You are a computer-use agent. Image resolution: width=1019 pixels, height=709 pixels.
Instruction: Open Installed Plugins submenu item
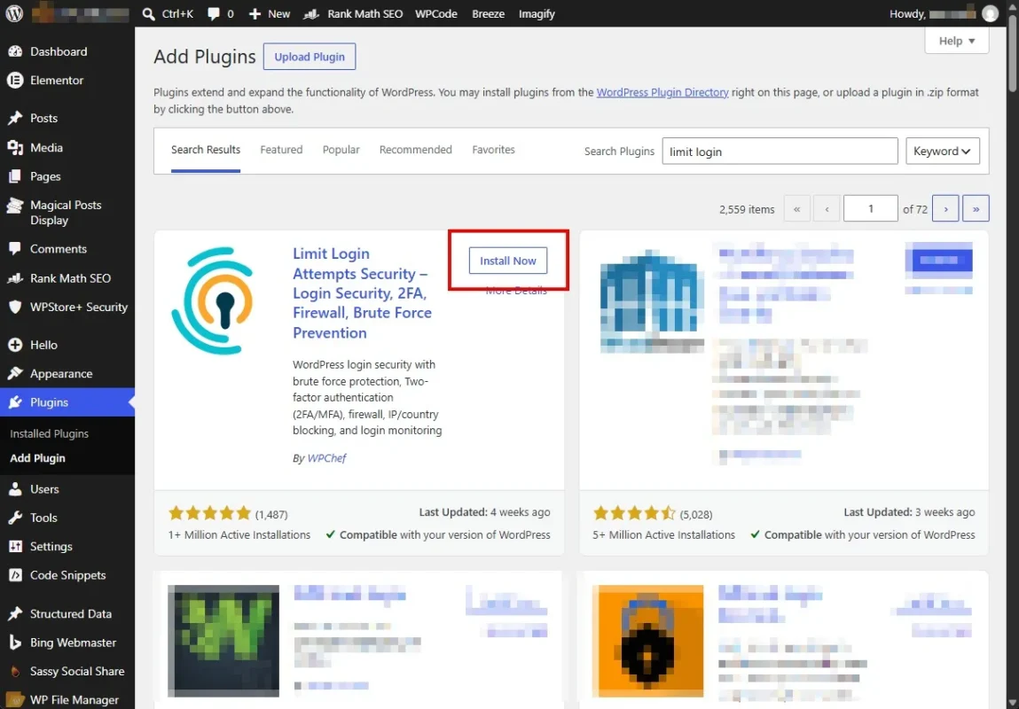[x=50, y=433]
